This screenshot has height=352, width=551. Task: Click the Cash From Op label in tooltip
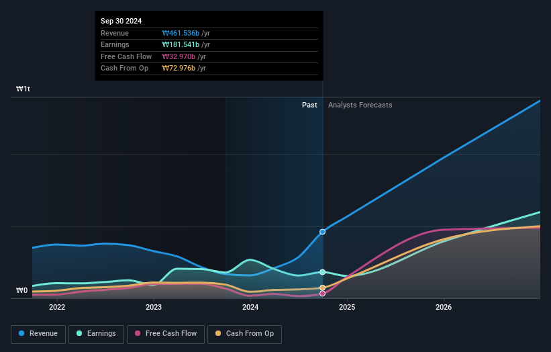[x=124, y=69]
